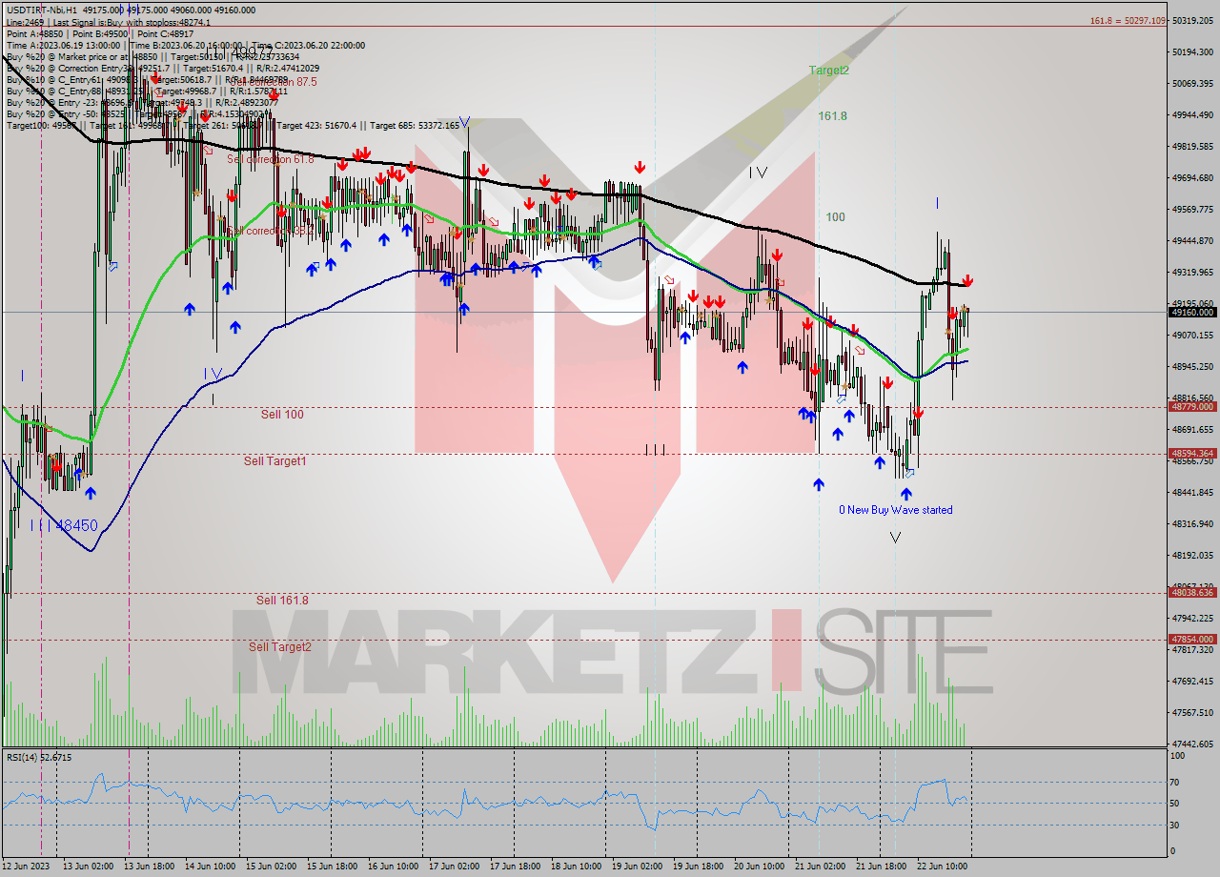Click the 50319.255 price axis label
This screenshot has width=1220, height=877.
1193,20
